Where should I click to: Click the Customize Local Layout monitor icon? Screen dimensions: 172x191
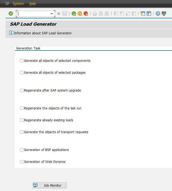[x=164, y=14]
